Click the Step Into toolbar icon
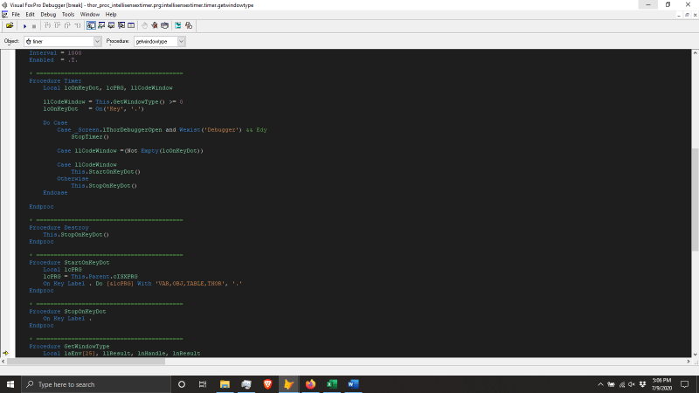Image resolution: width=699 pixels, height=393 pixels. [47, 26]
